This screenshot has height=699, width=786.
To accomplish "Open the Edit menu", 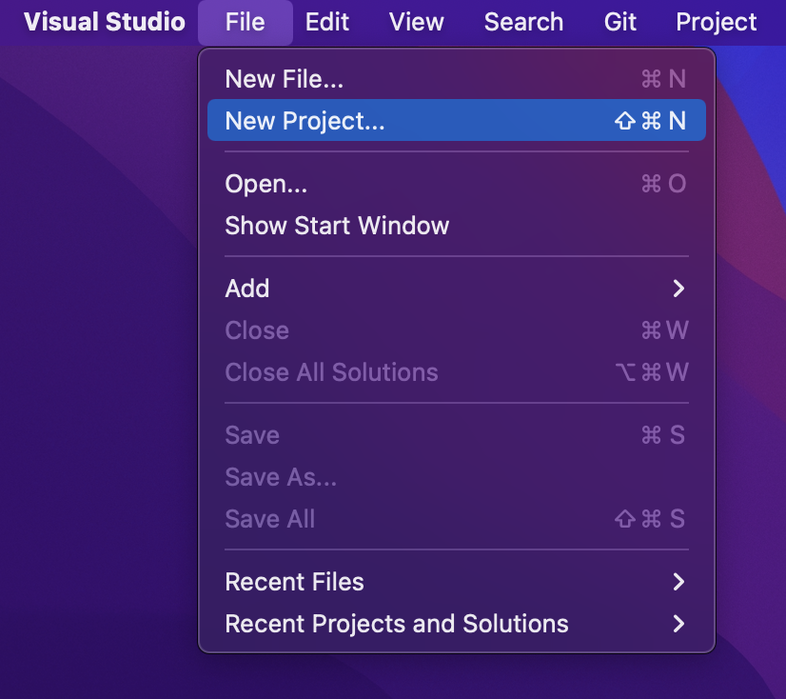I will pyautogui.click(x=326, y=21).
